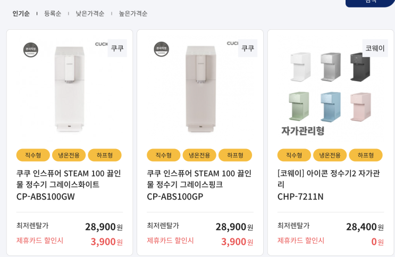Click round seal badge on second product
The image size is (395, 257).
click(x=162, y=49)
